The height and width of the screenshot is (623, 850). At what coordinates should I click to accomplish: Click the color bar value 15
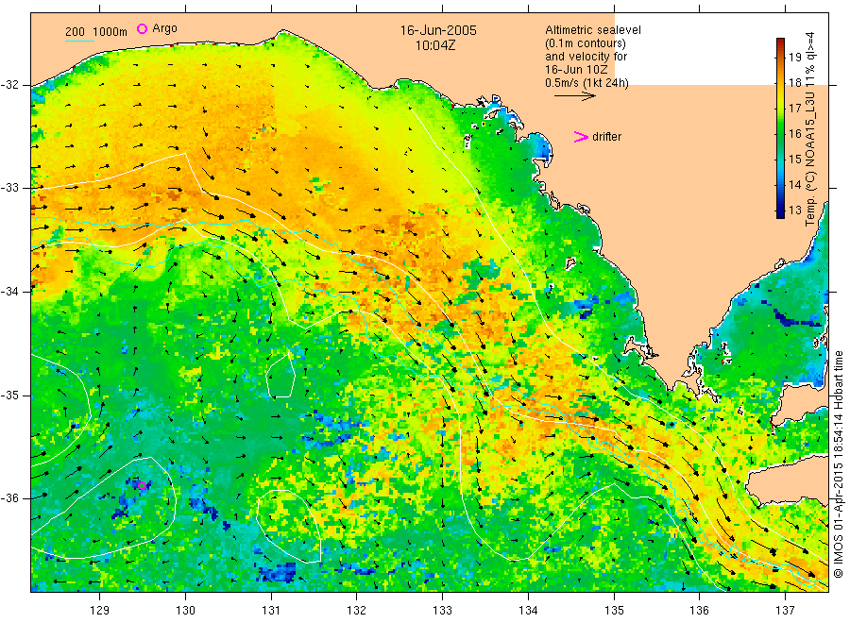(x=794, y=159)
